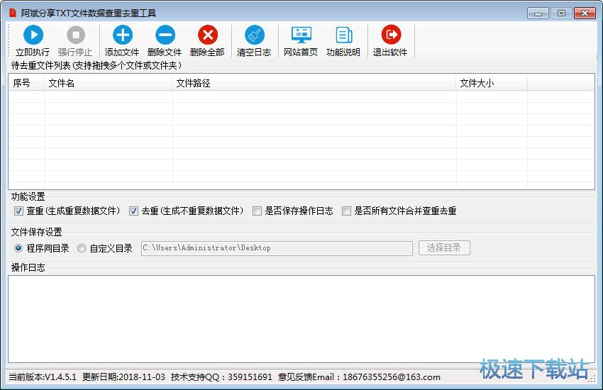Uncheck the 去重 unique-data checkbox
The width and height of the screenshot is (603, 390).
click(133, 211)
